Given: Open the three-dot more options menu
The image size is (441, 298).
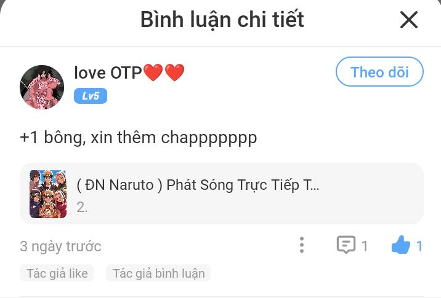Looking at the screenshot, I should pyautogui.click(x=302, y=245).
